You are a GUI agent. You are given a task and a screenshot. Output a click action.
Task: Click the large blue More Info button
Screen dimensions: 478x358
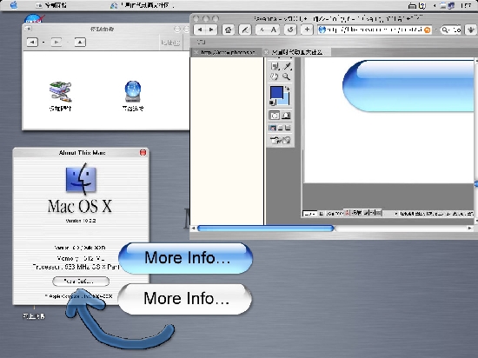tap(186, 258)
